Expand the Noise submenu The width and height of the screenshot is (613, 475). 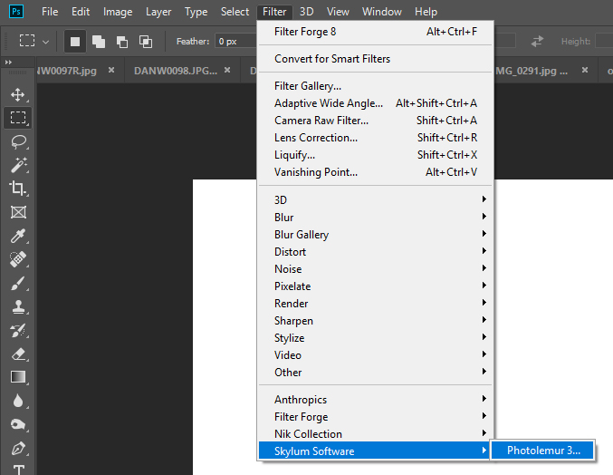click(375, 269)
